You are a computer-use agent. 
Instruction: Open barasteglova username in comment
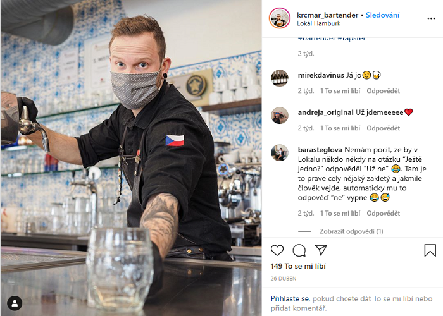[320, 150]
